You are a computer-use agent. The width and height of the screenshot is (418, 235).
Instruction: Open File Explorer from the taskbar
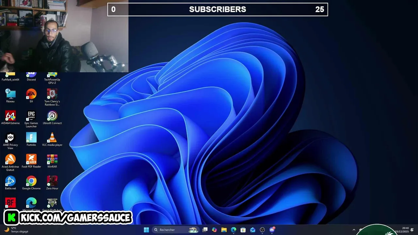(224, 230)
